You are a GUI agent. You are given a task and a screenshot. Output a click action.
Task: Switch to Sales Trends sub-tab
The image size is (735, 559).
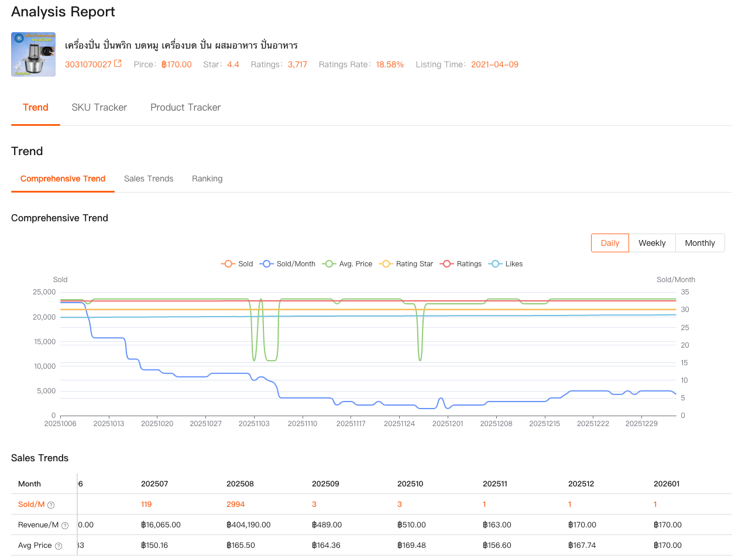(x=149, y=179)
